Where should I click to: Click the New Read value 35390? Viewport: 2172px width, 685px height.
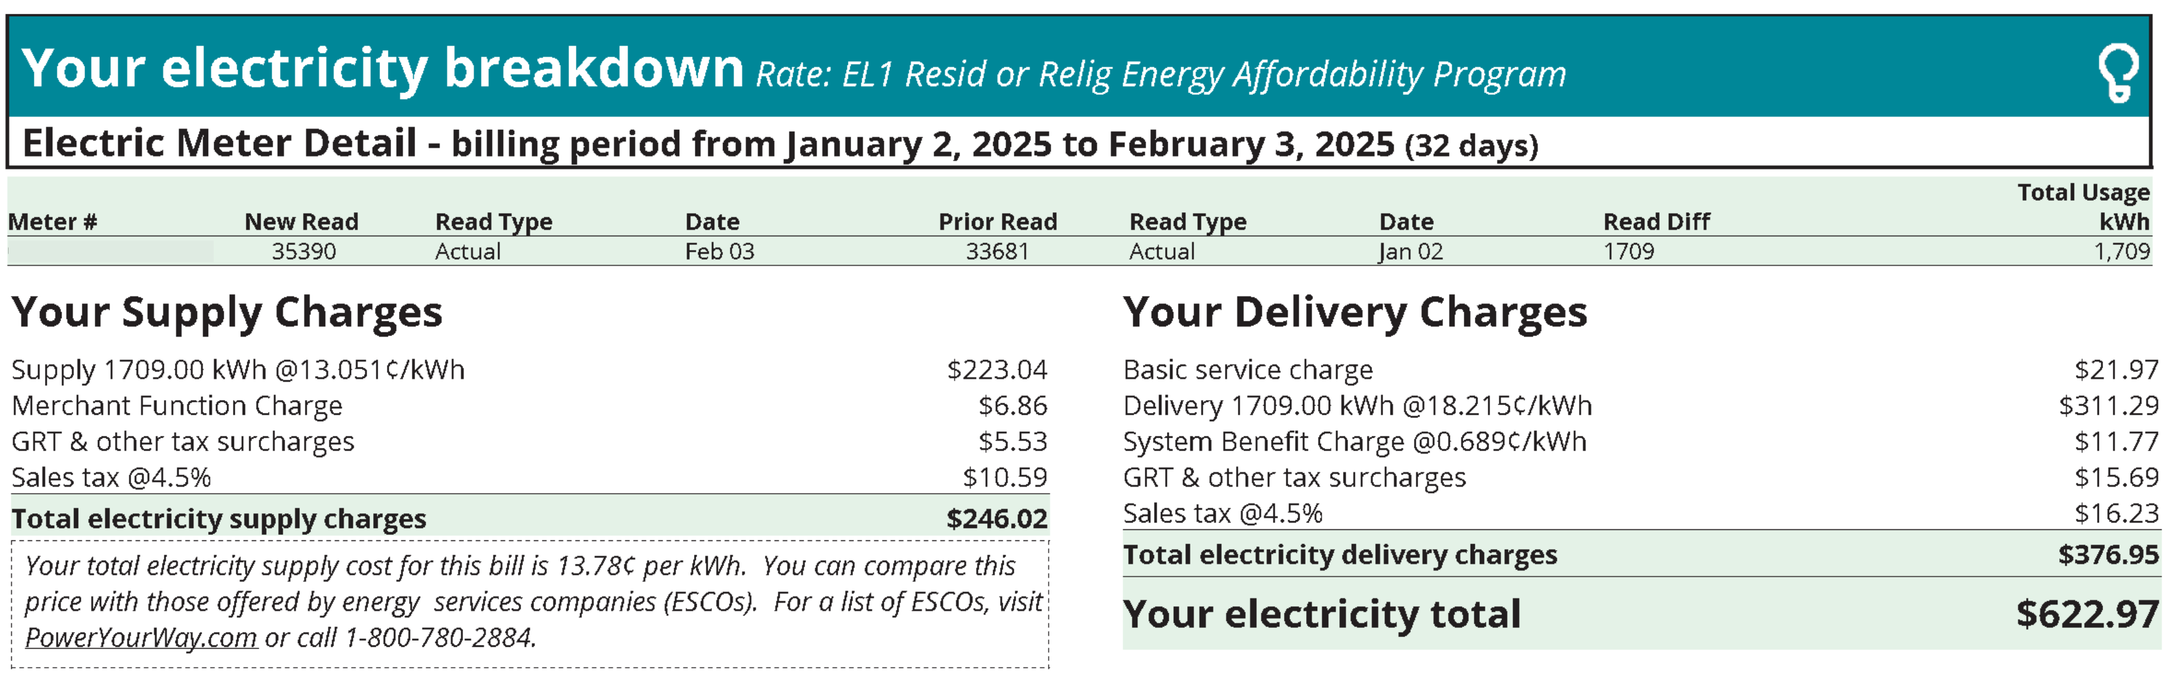point(304,251)
